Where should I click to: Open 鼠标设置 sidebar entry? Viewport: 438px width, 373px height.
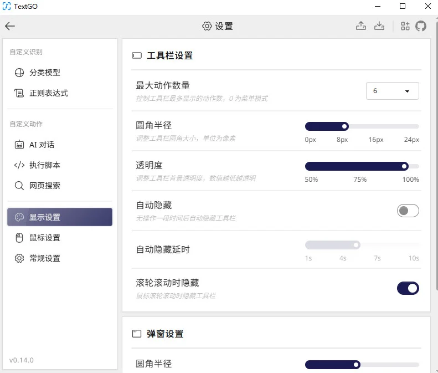60,238
